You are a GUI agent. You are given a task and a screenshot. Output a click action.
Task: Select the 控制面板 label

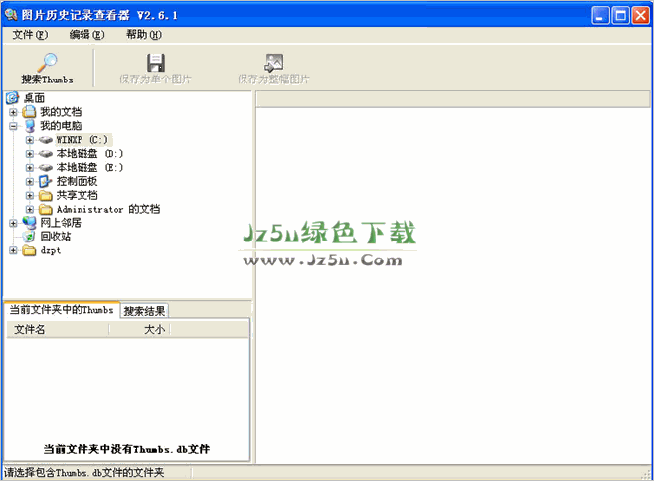(77, 182)
